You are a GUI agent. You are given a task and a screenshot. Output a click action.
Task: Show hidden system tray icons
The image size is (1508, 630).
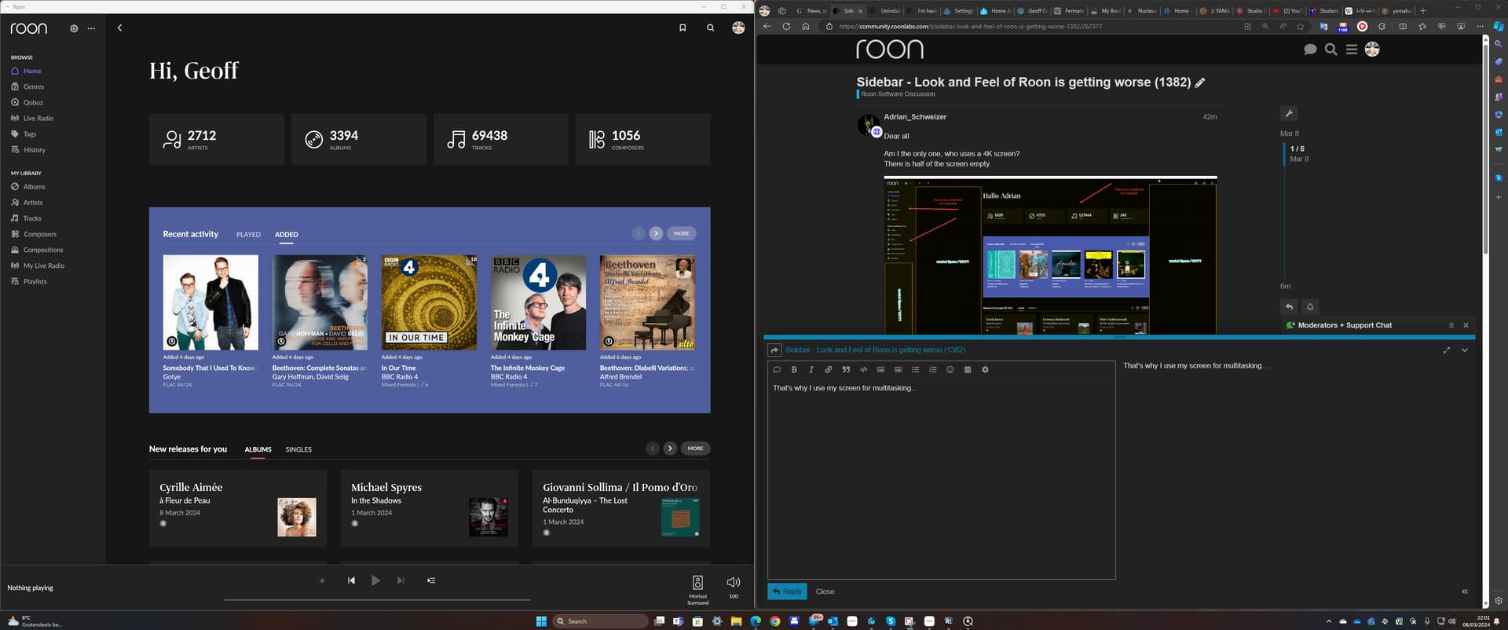coord(1329,621)
